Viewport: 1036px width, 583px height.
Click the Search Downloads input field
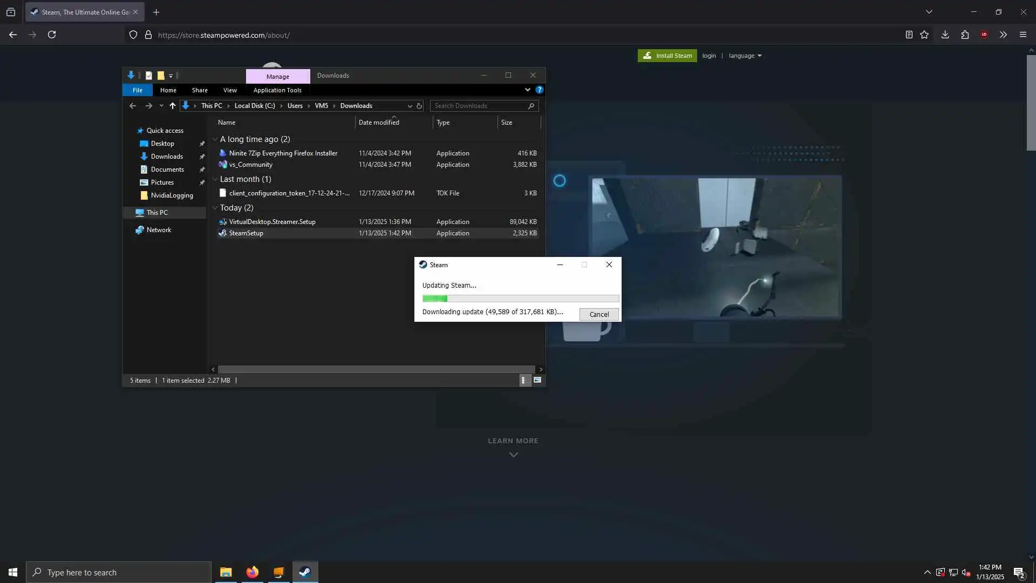tap(479, 106)
